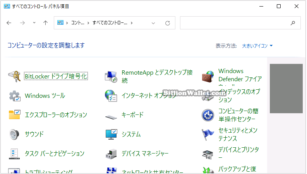The width and height of the screenshot is (307, 174).
Task: Click the Control Panel icon in address bar
Action: click(60, 23)
